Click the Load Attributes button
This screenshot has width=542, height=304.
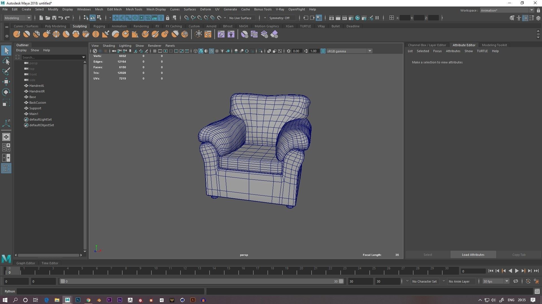(x=473, y=255)
